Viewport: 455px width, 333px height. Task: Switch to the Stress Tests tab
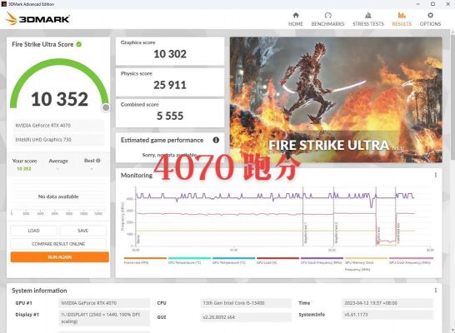(368, 19)
